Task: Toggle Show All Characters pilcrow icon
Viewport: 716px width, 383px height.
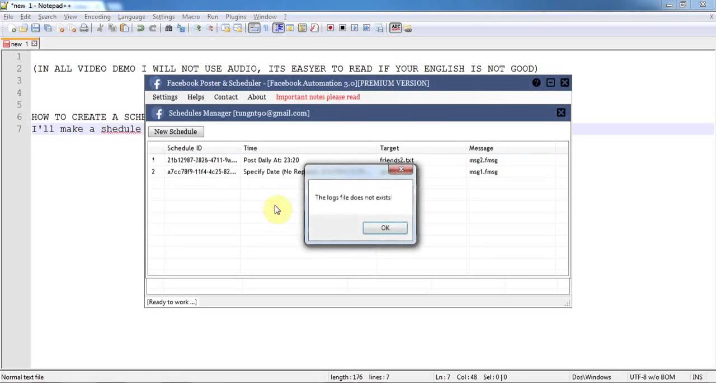Action: tap(266, 28)
